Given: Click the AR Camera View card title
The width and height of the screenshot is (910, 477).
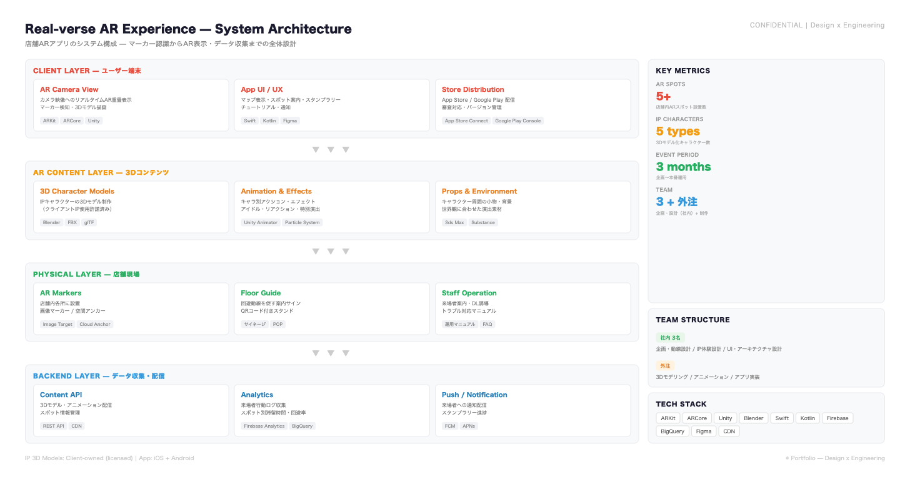Looking at the screenshot, I should [69, 89].
